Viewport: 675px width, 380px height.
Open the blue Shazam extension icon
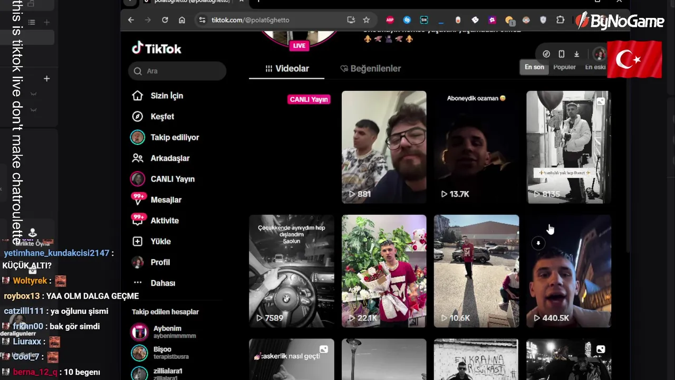[x=407, y=20]
